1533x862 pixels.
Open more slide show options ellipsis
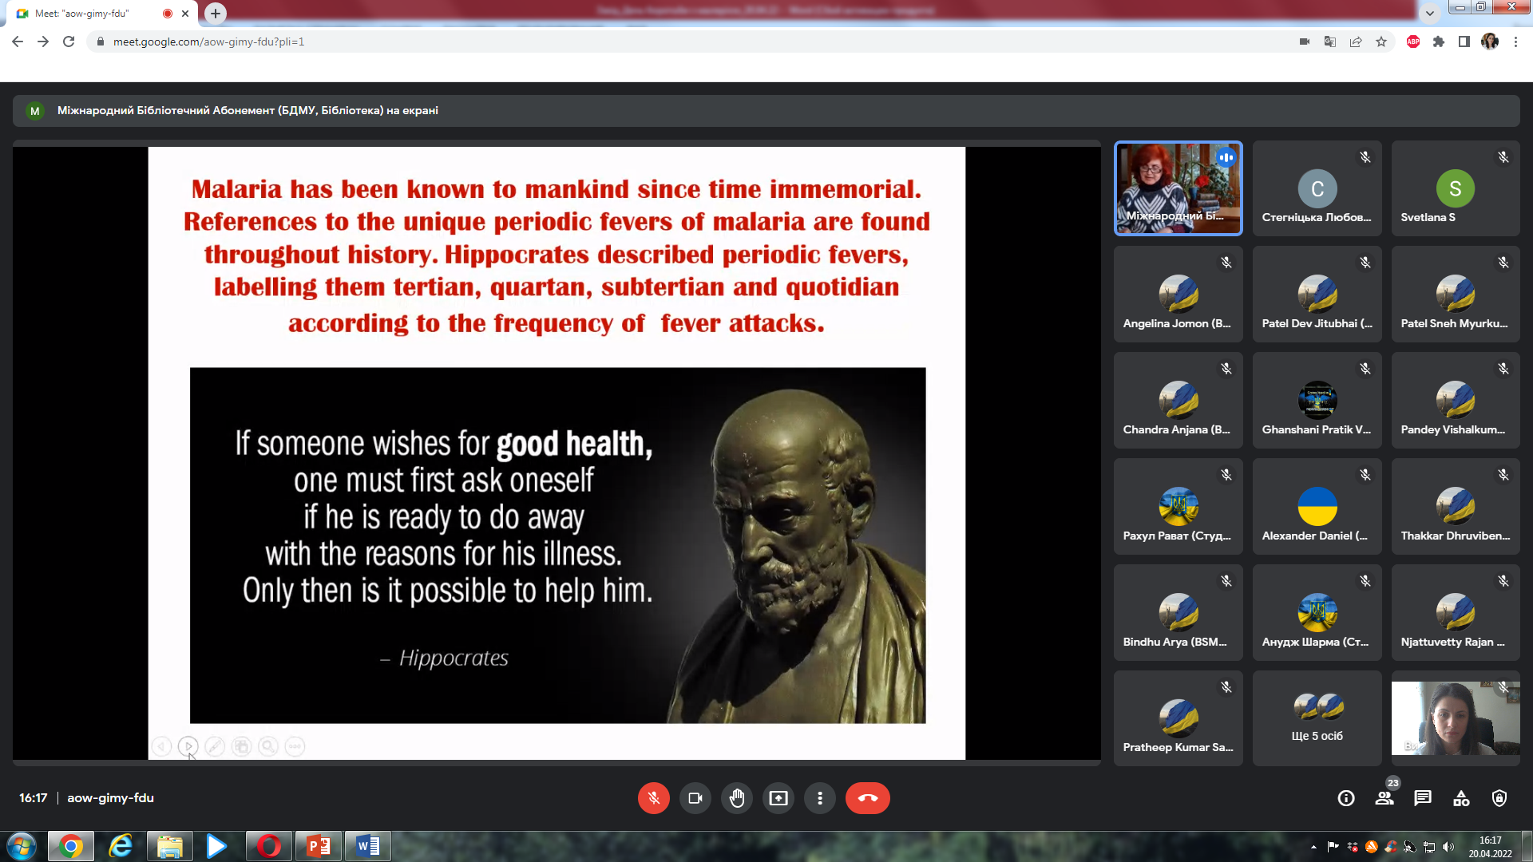point(295,746)
